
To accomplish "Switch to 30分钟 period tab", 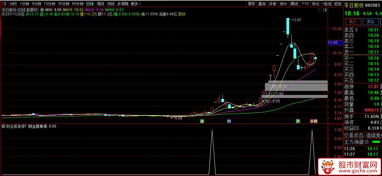I will click(x=63, y=4).
